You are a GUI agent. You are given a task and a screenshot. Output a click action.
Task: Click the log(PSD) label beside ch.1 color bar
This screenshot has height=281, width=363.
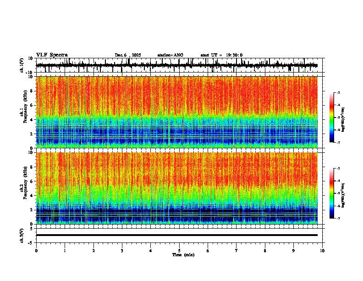click(343, 120)
